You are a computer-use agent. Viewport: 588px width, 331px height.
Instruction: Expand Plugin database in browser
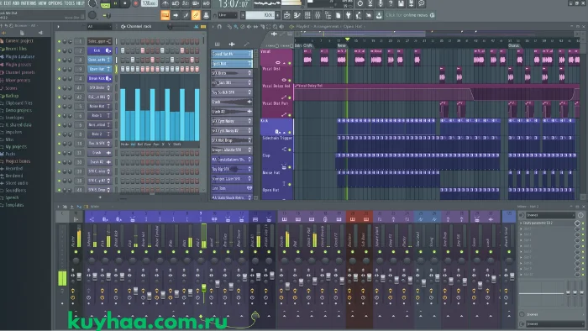click(x=20, y=56)
